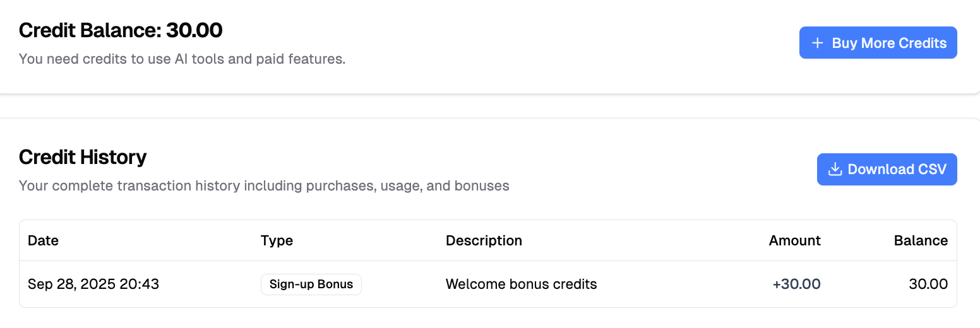Click the +30.00 amount value
Screen dimensions: 980x328
[x=796, y=284]
